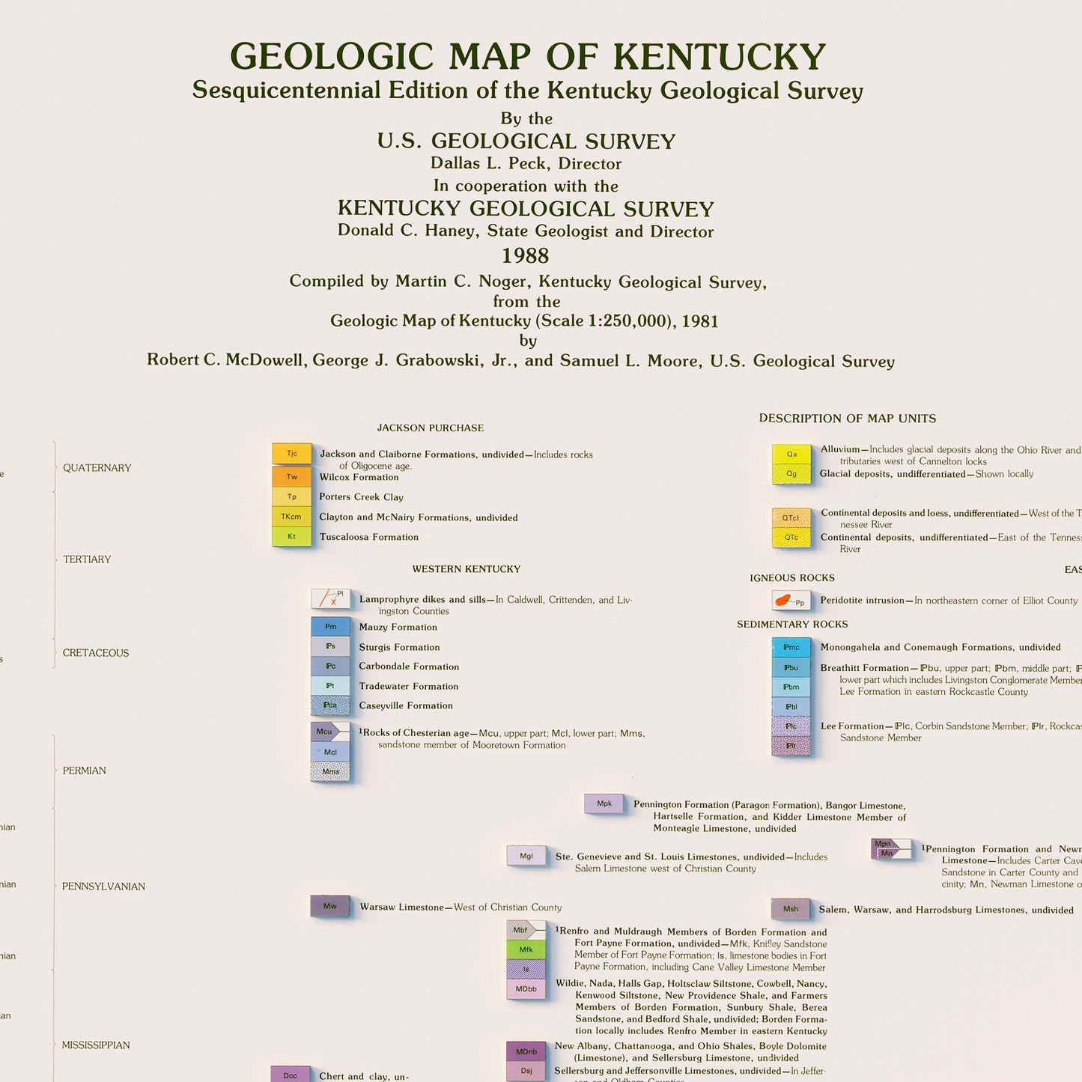Click the Pp peridotite intrusion symbol
This screenshot has height=1082, width=1082.
coord(790,600)
